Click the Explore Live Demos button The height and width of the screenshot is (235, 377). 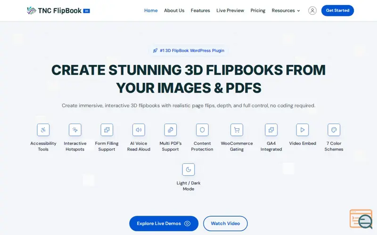164,224
